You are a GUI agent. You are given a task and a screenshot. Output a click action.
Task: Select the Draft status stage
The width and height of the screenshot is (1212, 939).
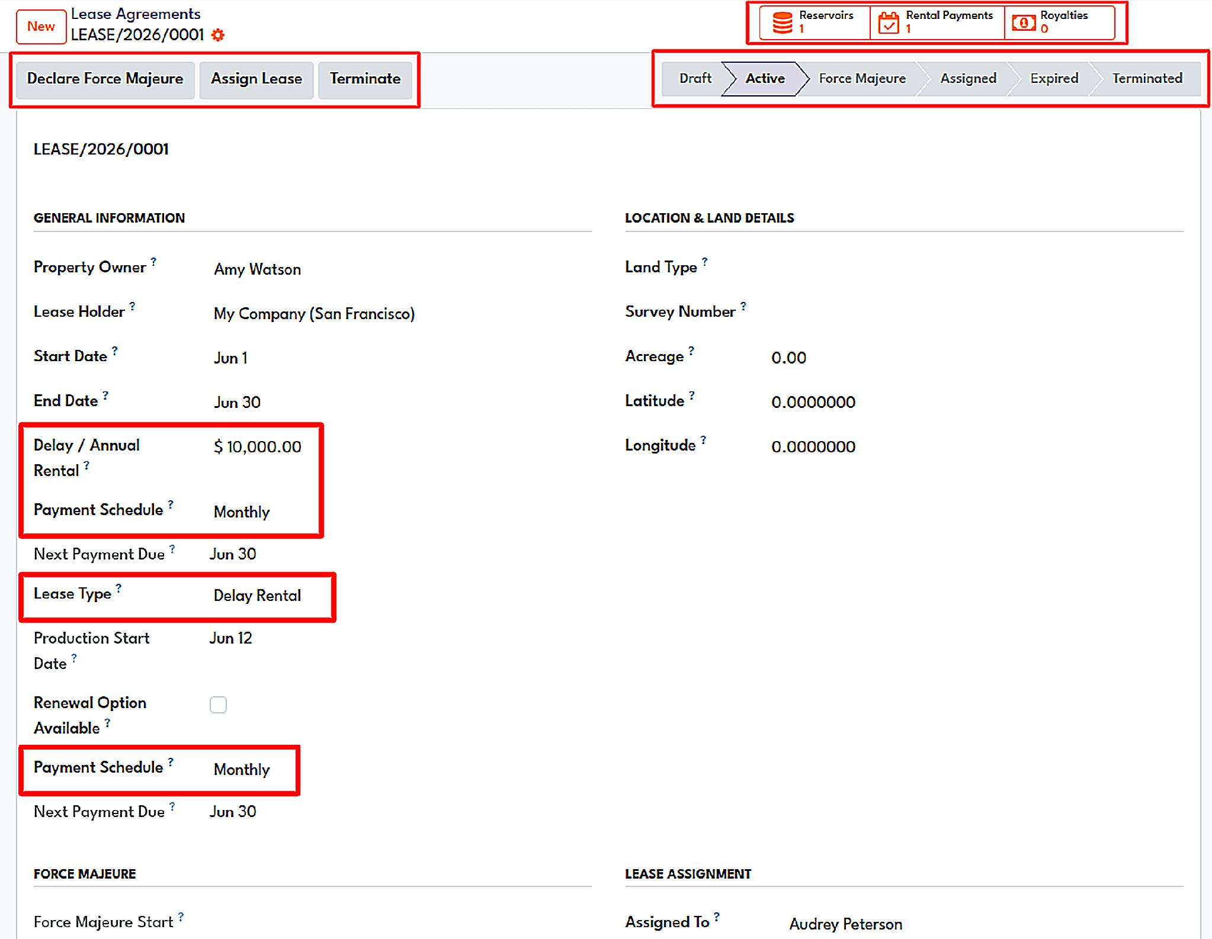coord(695,79)
